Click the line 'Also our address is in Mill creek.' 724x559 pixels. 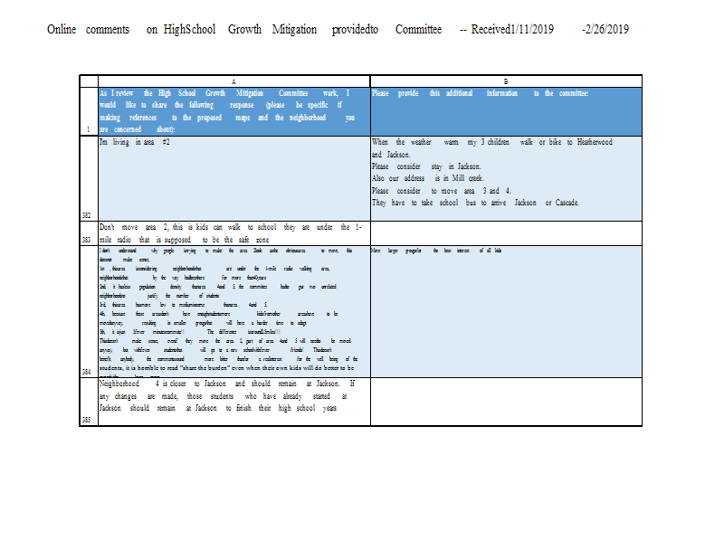(x=427, y=178)
